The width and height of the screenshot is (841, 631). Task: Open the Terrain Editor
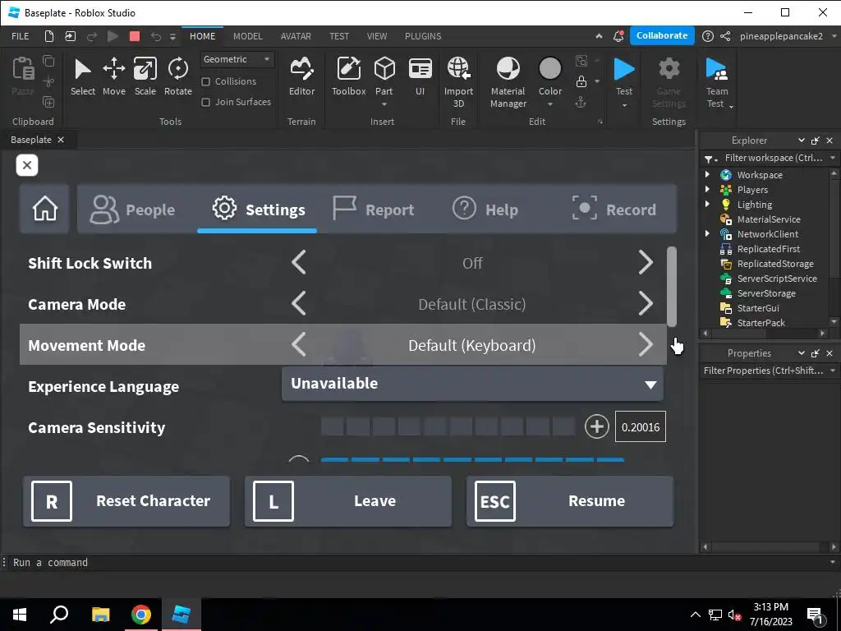tap(301, 76)
